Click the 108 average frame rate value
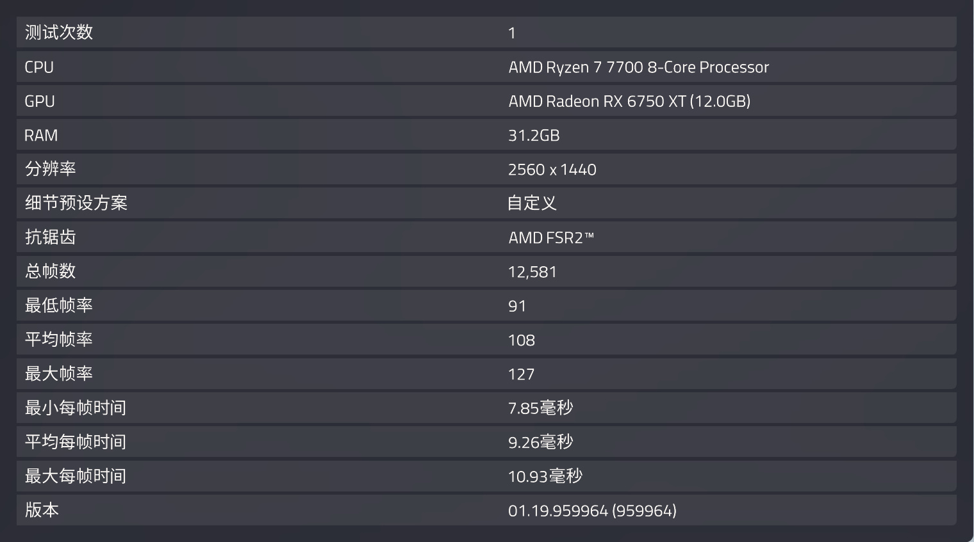 coord(521,340)
